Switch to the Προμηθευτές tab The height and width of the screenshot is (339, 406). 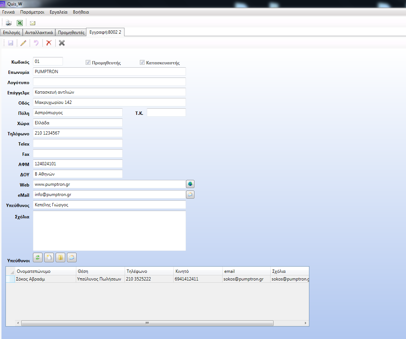(71, 32)
